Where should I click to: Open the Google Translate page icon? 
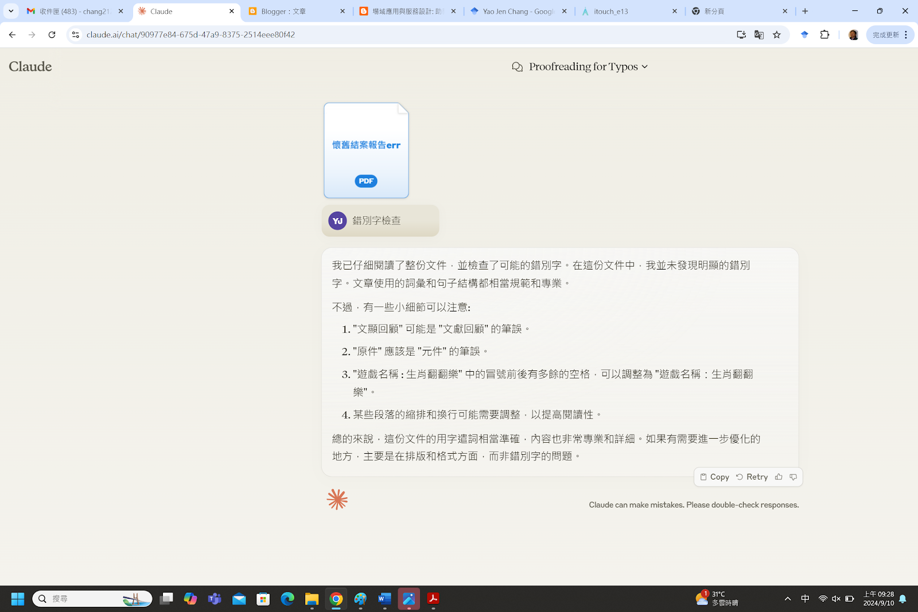point(759,35)
